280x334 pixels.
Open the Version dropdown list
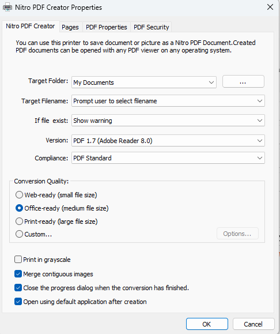coord(168,141)
